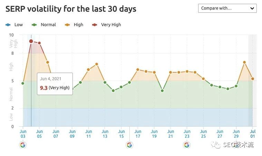Click the Jun 28 green data point
Viewport: 262px width, 156px height.
pyautogui.click(x=228, y=89)
